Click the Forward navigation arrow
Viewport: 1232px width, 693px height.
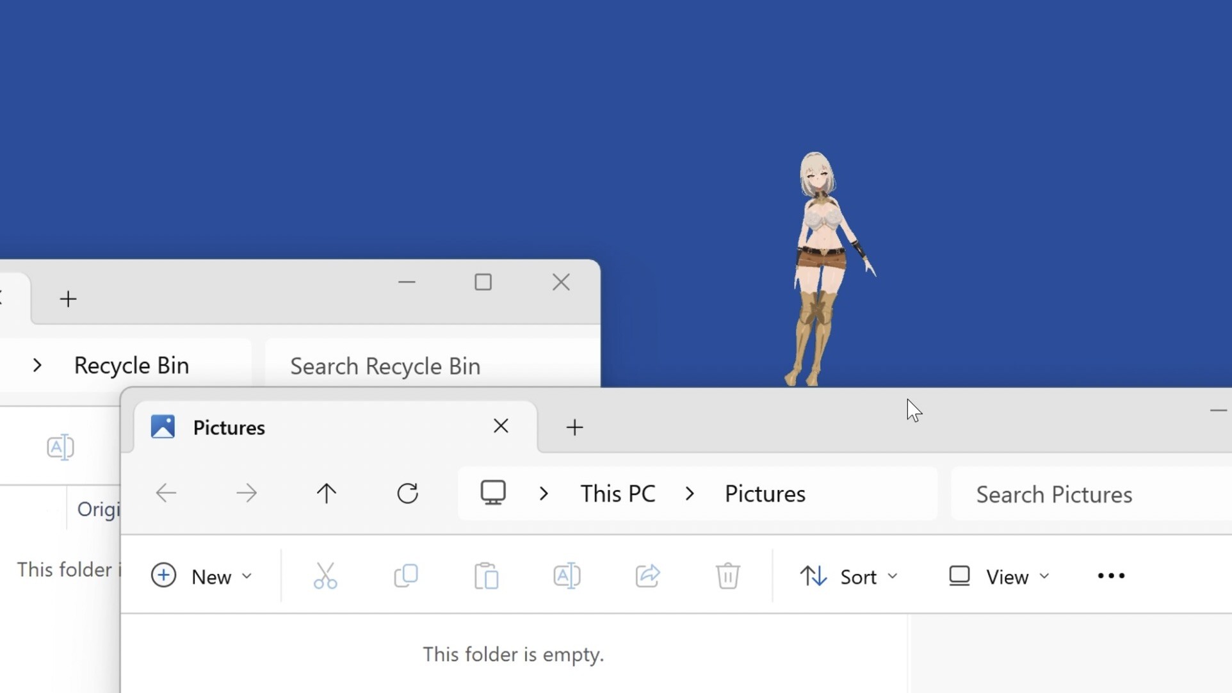click(246, 493)
